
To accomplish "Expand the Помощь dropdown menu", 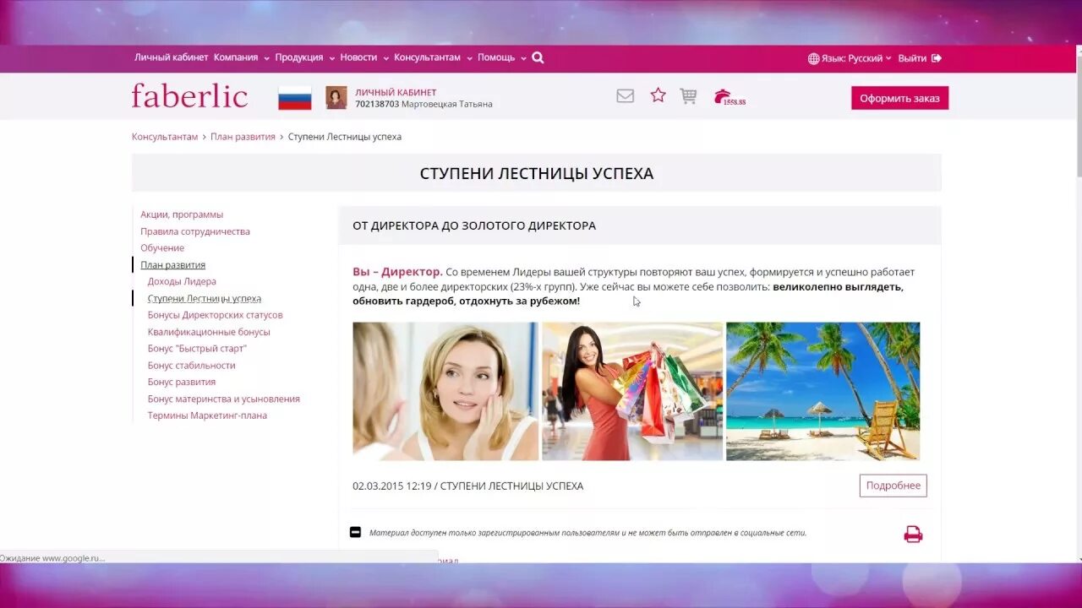I will [x=502, y=57].
